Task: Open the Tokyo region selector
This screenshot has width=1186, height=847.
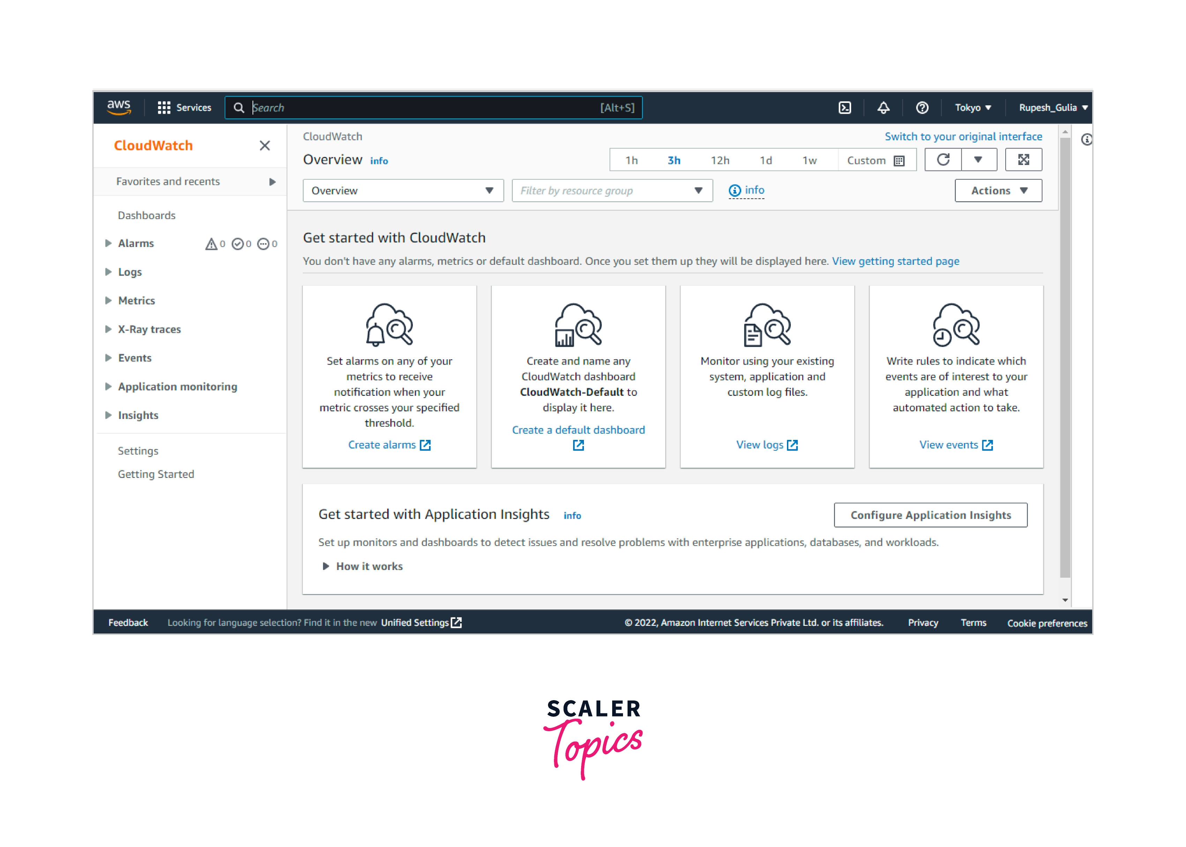Action: 972,107
